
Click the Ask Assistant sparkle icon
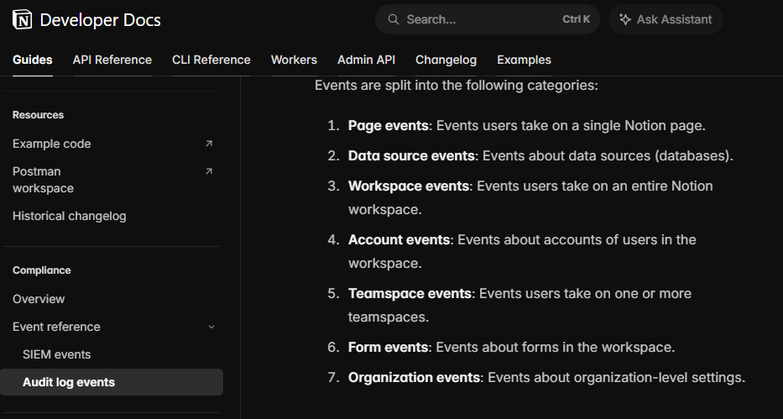(624, 19)
